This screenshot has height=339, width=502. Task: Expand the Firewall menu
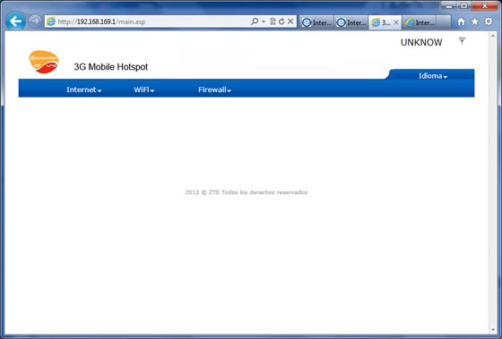(214, 89)
